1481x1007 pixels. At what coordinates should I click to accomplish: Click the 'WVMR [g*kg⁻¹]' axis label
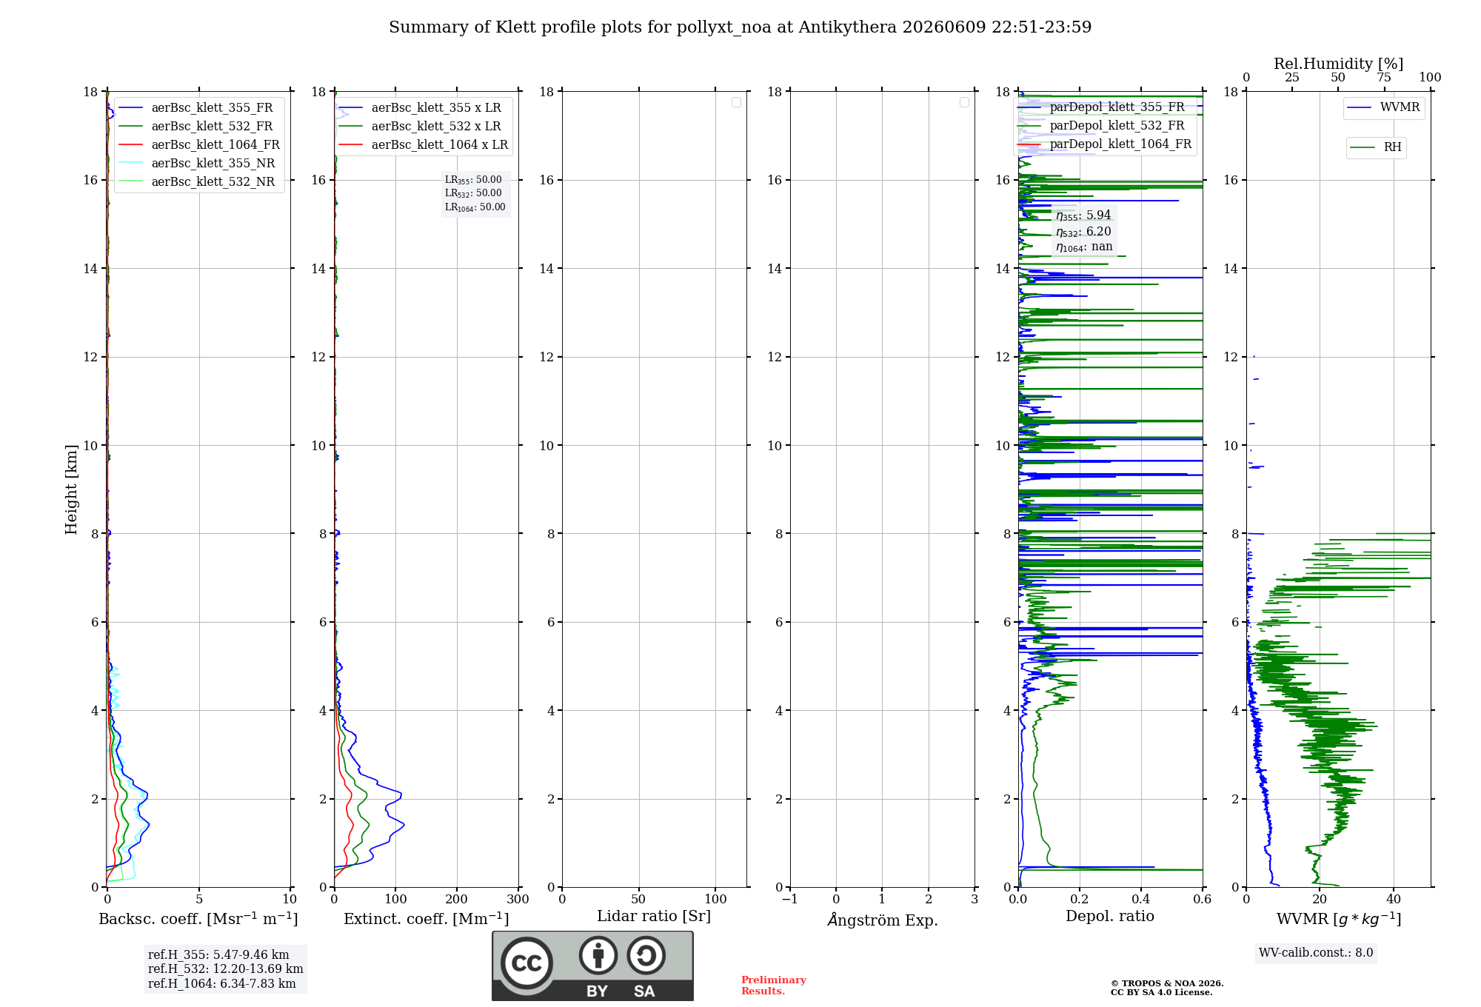click(1339, 919)
